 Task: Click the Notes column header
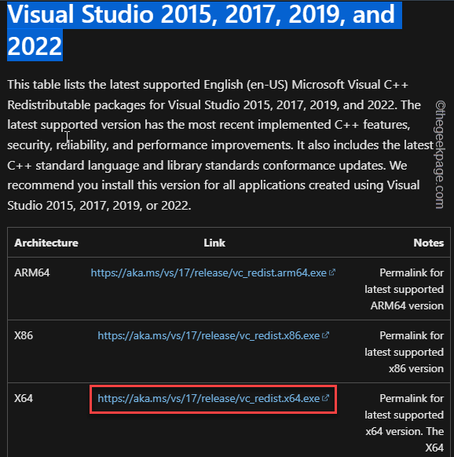tap(429, 243)
